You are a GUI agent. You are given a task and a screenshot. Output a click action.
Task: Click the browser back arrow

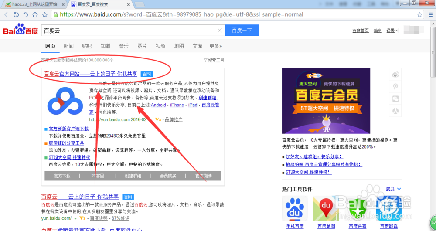tap(7, 15)
